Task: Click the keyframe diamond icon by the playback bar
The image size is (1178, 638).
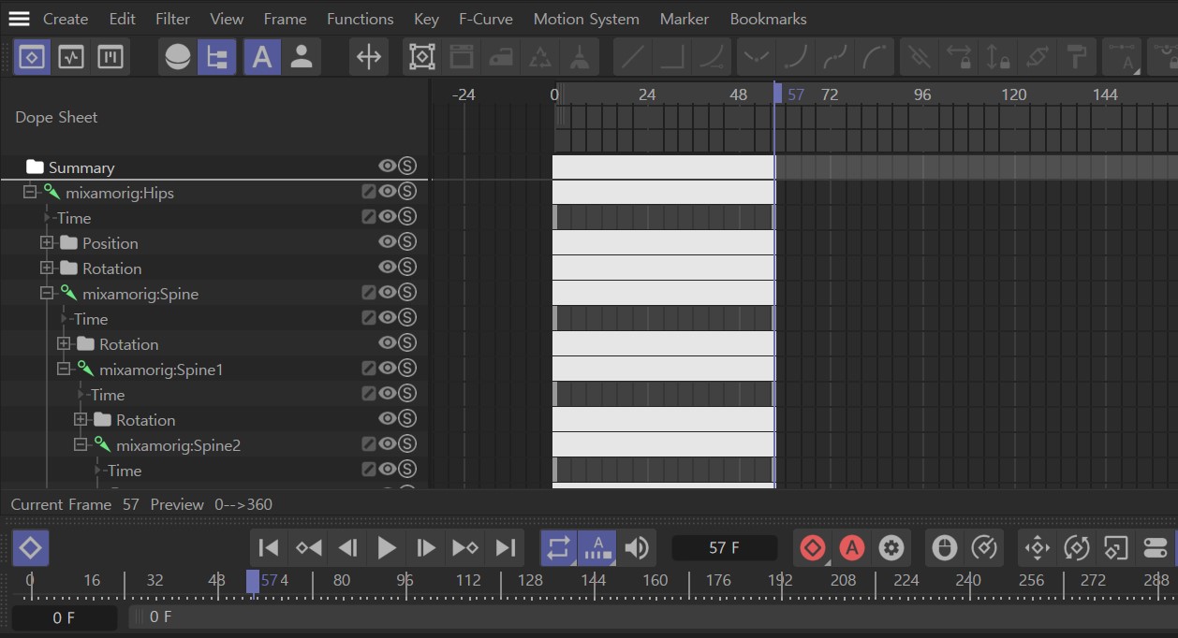Action: tap(30, 547)
